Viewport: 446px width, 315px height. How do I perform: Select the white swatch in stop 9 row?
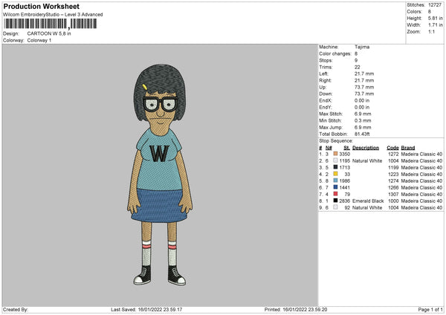pos(335,207)
